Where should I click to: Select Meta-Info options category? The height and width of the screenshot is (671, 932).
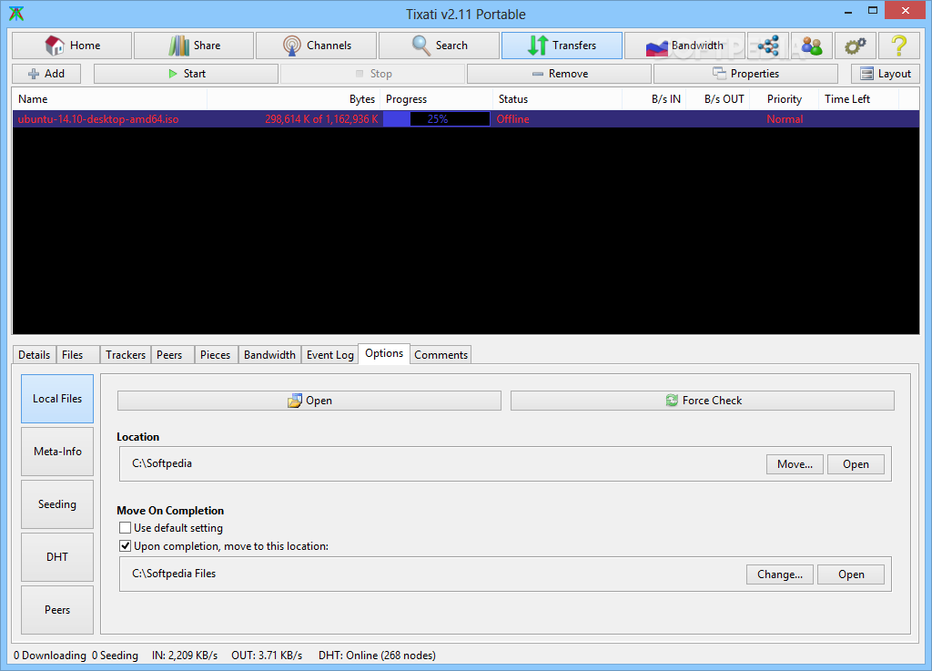(x=57, y=452)
